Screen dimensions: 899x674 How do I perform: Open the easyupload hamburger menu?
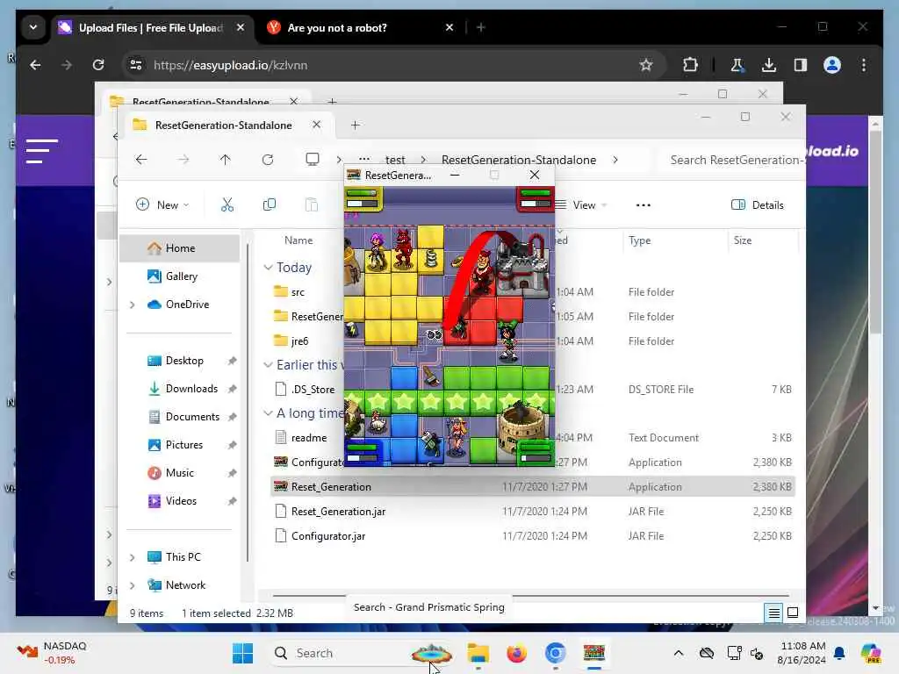42,151
